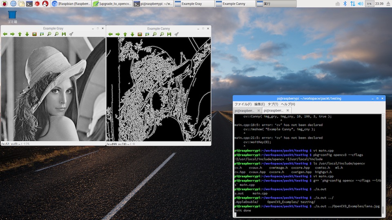The image size is (392, 220).
Task: Open the network arrows tray icon
Action: coord(352,4)
